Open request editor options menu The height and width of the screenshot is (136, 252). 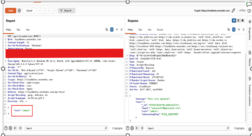click(122, 30)
